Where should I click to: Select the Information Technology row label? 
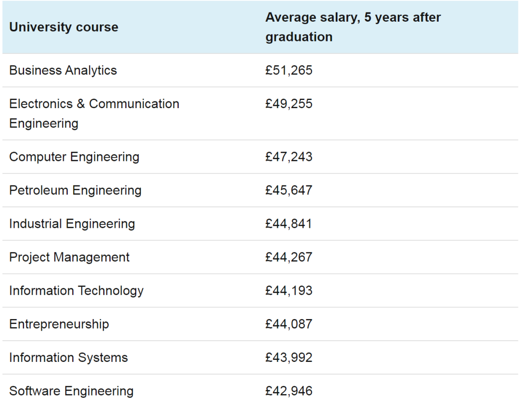coord(76,291)
